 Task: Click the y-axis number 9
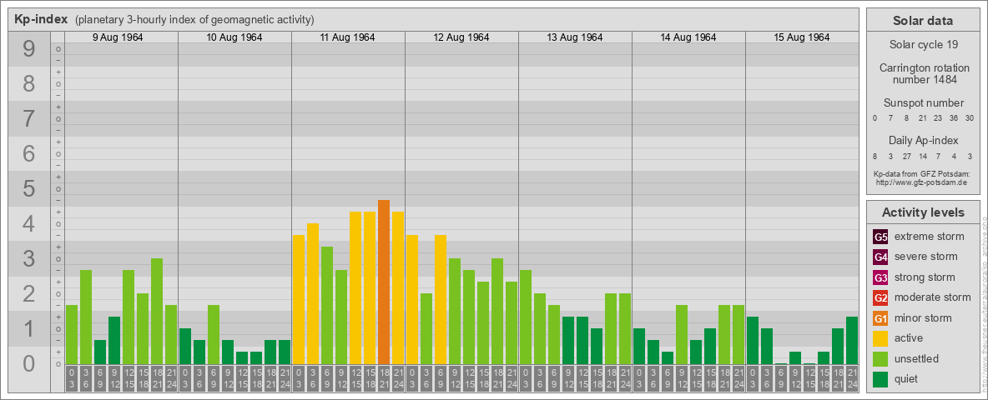[29, 49]
